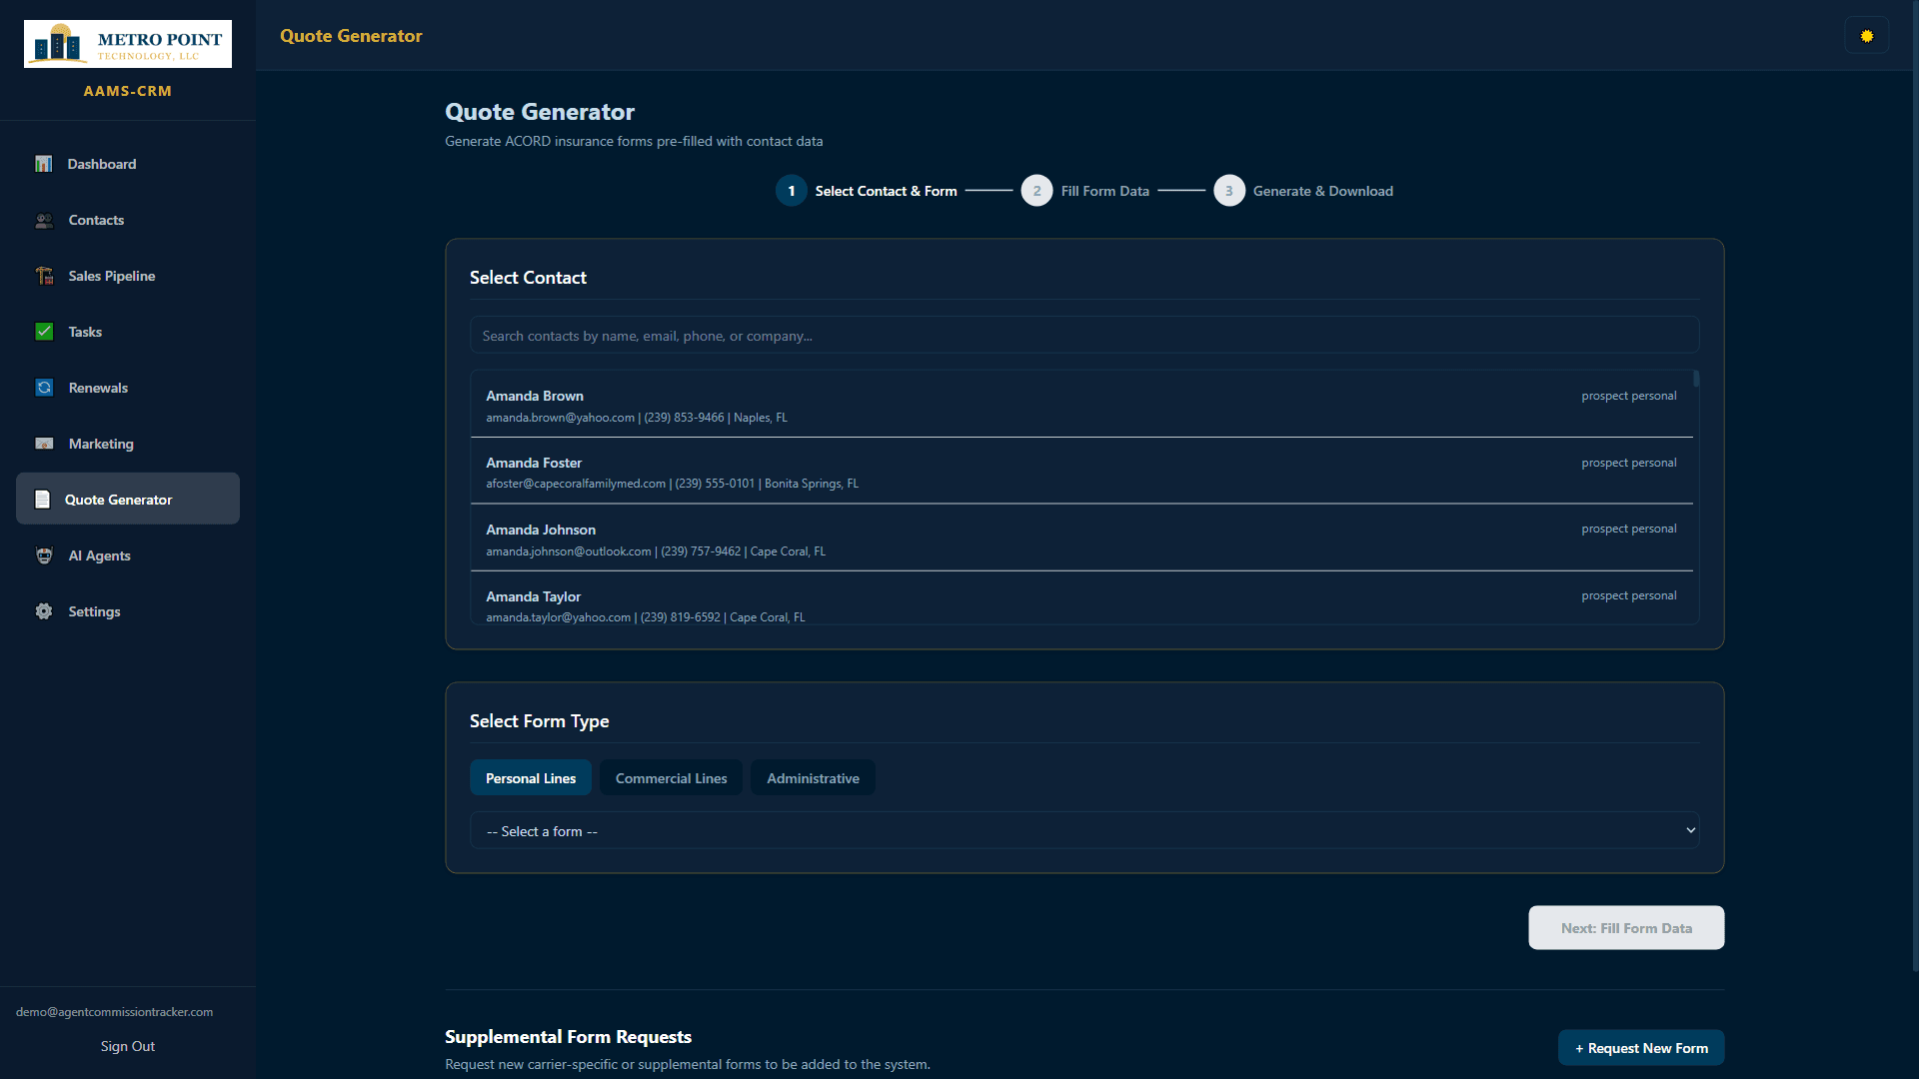
Task: Open Renewals via the refresh icon
Action: (x=44, y=388)
